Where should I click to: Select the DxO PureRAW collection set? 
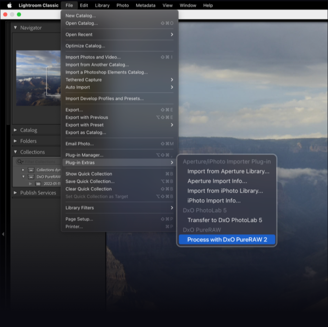pyautogui.click(x=48, y=177)
